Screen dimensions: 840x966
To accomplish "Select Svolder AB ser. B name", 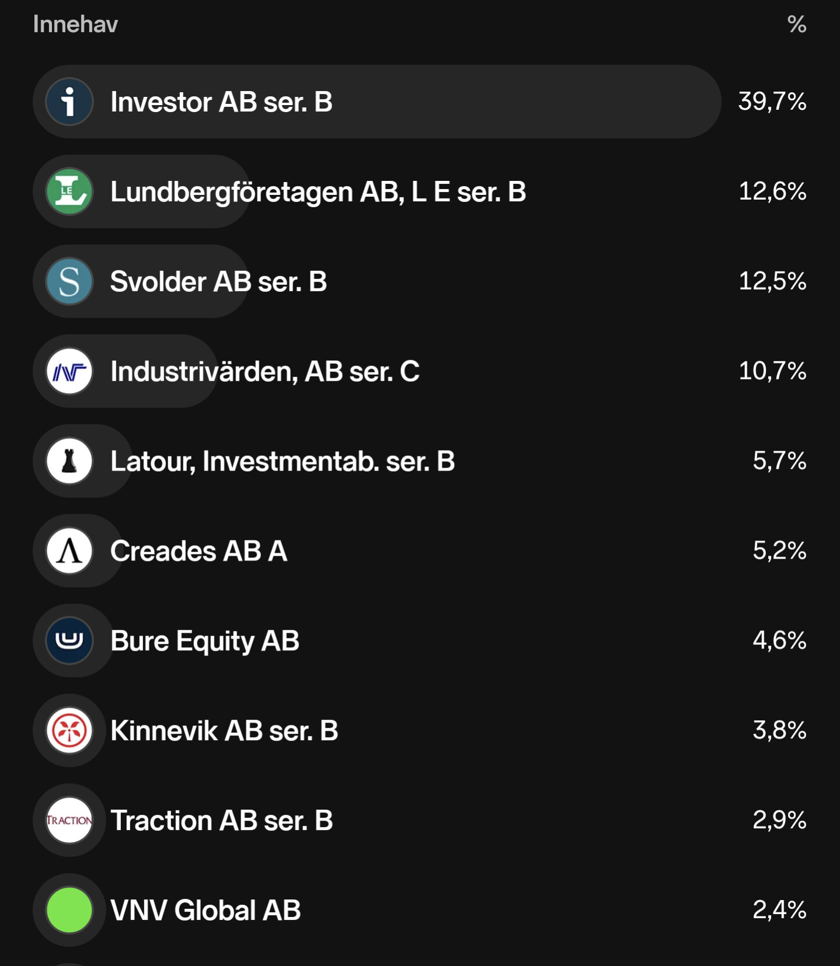I will (x=218, y=282).
